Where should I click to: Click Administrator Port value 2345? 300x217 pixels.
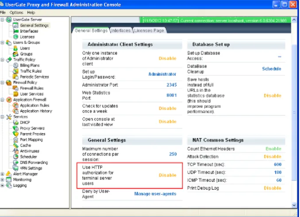[x=172, y=85]
